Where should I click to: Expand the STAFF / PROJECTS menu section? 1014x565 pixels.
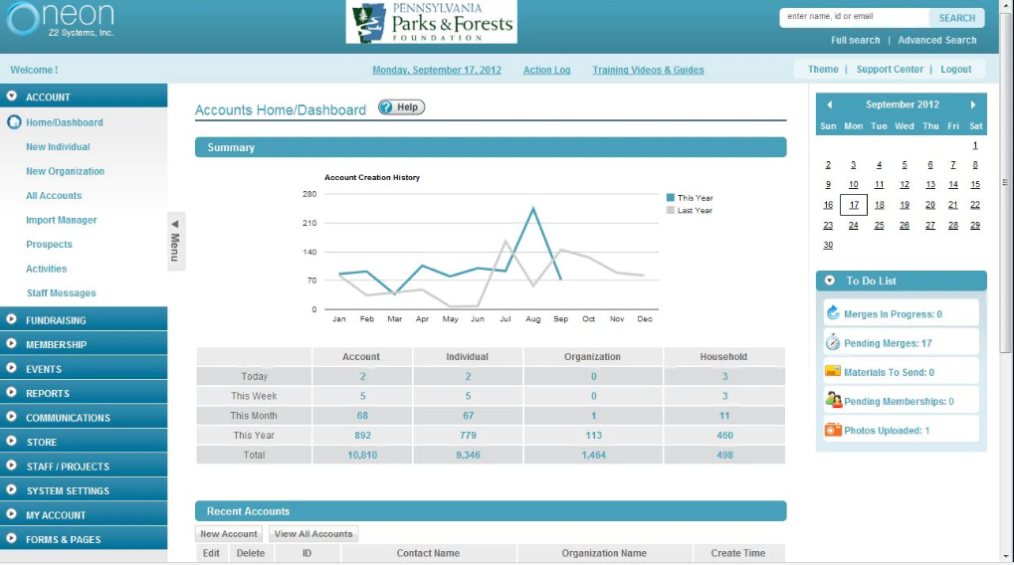pos(12,466)
